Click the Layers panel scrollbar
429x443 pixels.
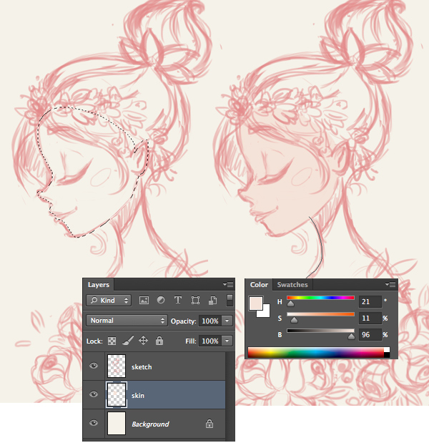point(230,396)
